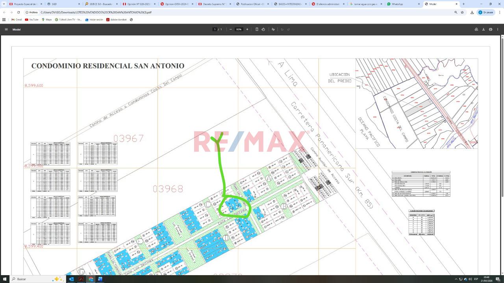Click the address bar URL

[x=96, y=12]
